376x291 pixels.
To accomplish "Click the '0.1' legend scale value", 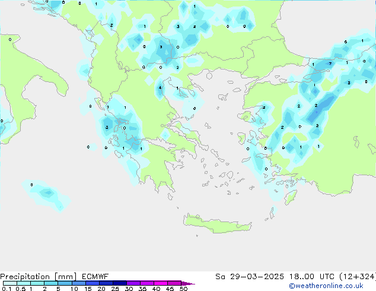I will [x=7, y=289].
